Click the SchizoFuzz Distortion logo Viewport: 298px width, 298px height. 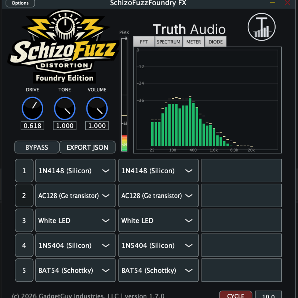64,42
